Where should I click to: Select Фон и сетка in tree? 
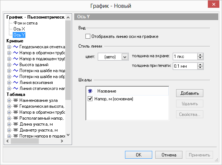(x=25, y=23)
